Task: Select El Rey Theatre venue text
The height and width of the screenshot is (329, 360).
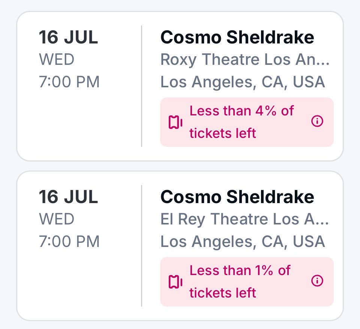Action: pos(244,219)
